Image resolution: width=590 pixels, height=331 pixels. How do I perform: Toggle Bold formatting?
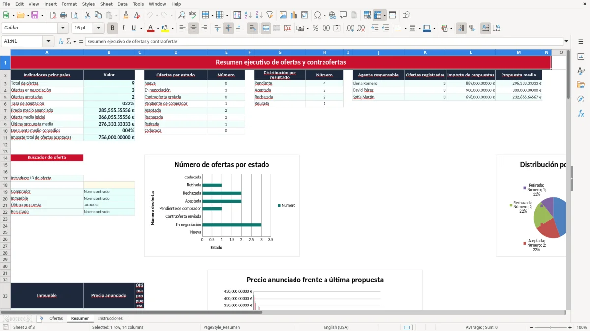coord(113,28)
